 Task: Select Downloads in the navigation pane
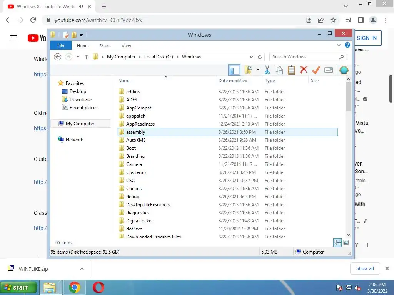pyautogui.click(x=81, y=99)
